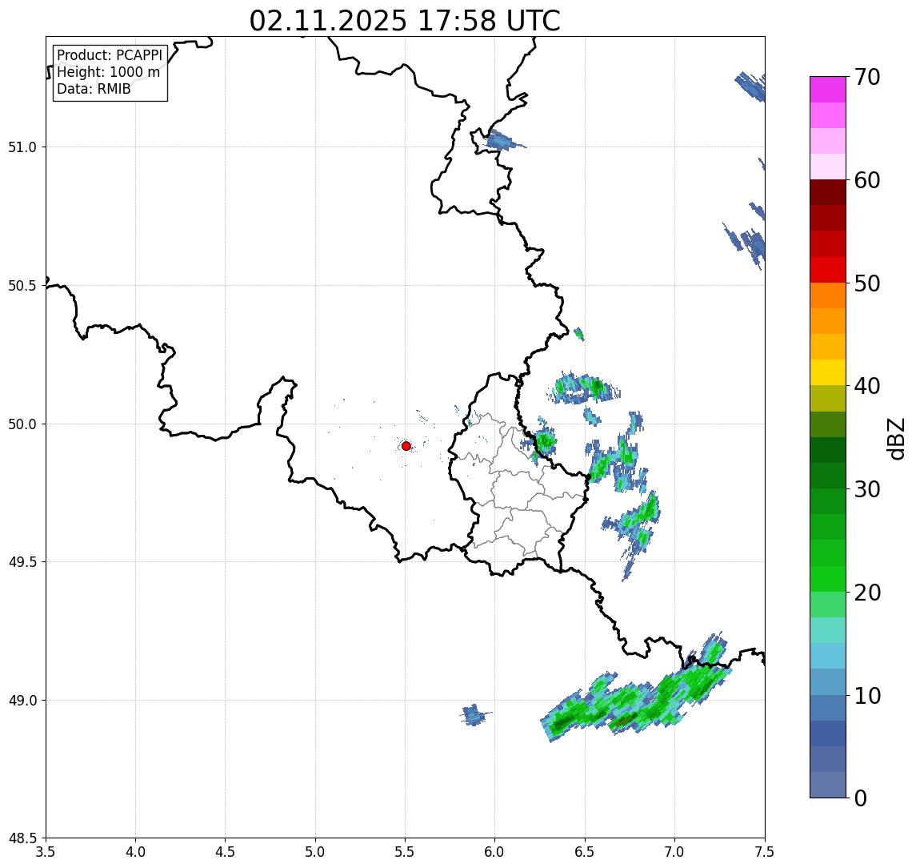This screenshot has height=868, width=916.
Task: Click the colorbar tick label 70
Action: (867, 77)
